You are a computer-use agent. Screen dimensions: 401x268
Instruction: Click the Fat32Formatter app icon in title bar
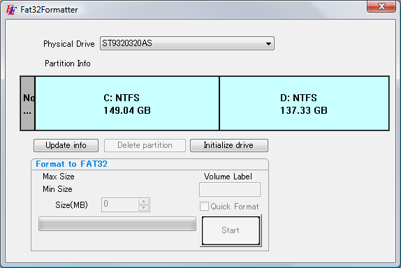click(11, 10)
